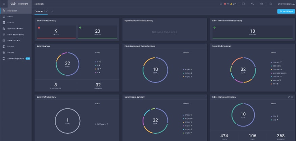Image resolution: width=296 pixels, height=141 pixels.
Task: Remove the Fabric Interconnect Inventory widget
Action: click(292, 97)
